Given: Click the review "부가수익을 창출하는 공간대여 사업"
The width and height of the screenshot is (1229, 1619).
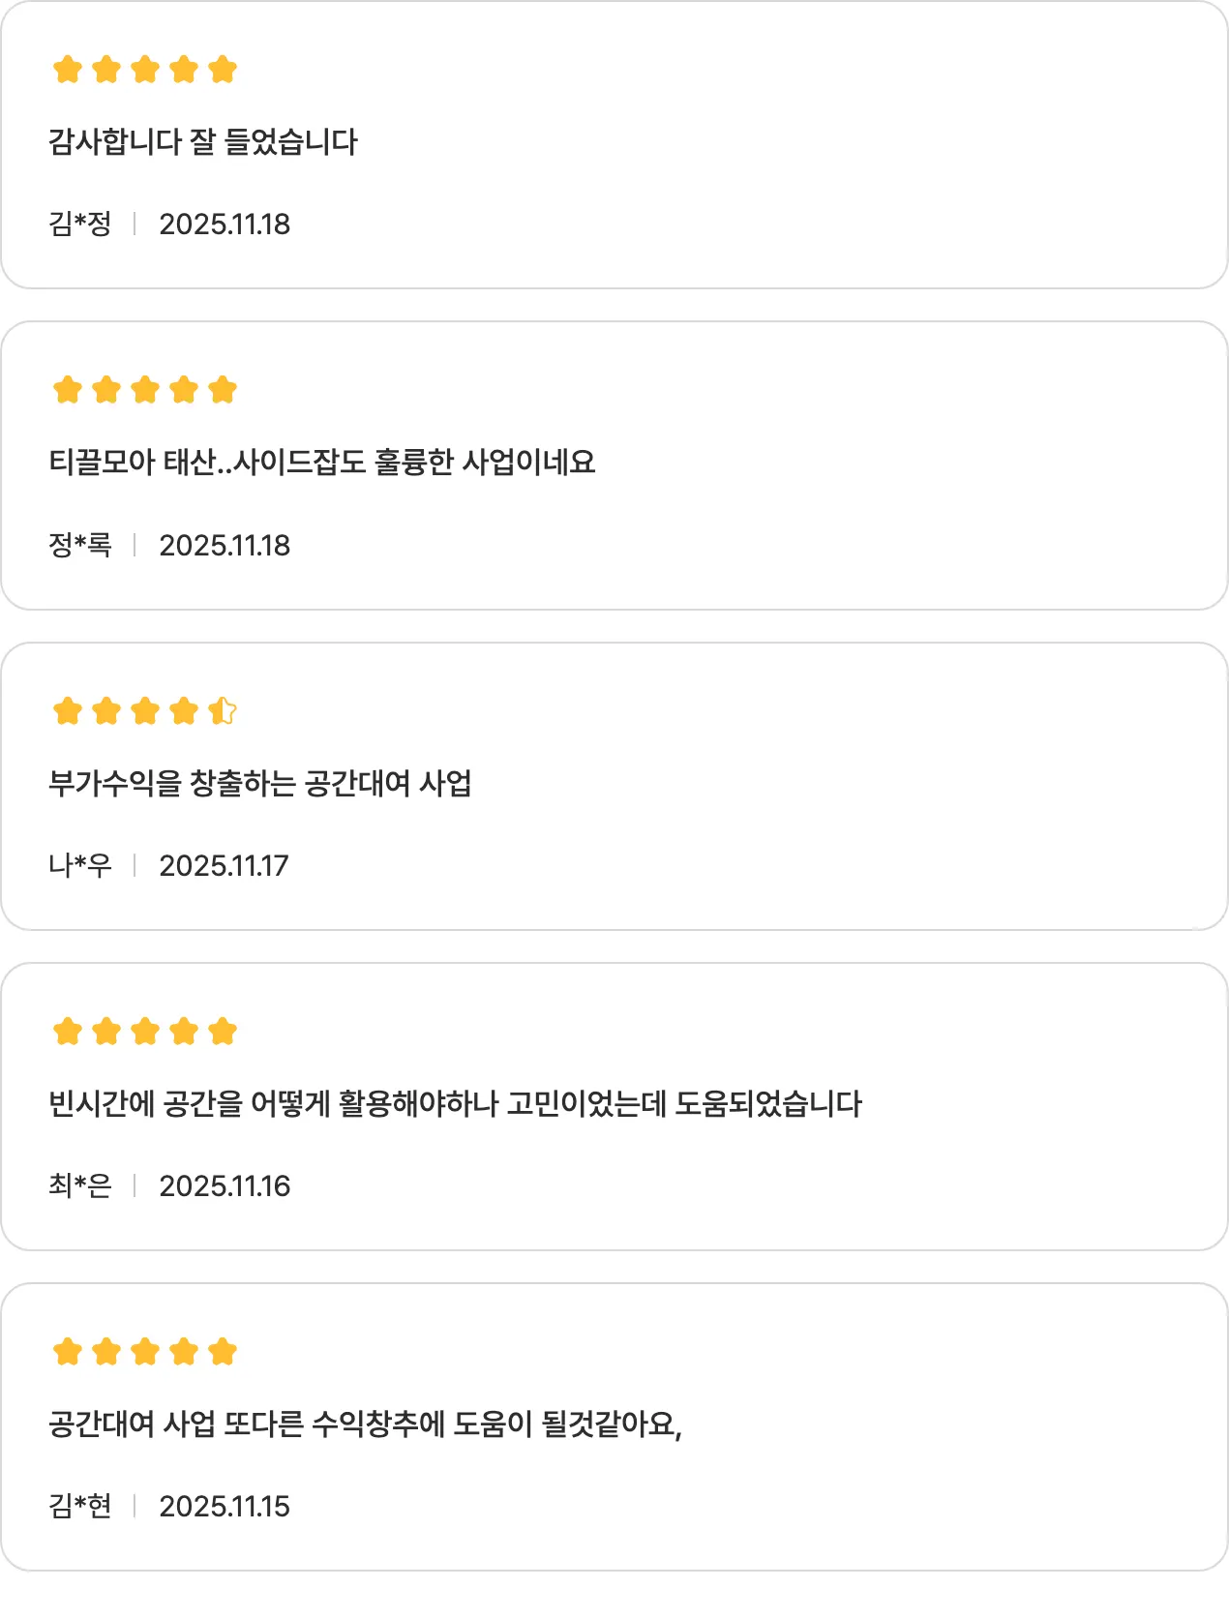Looking at the screenshot, I should coord(260,783).
